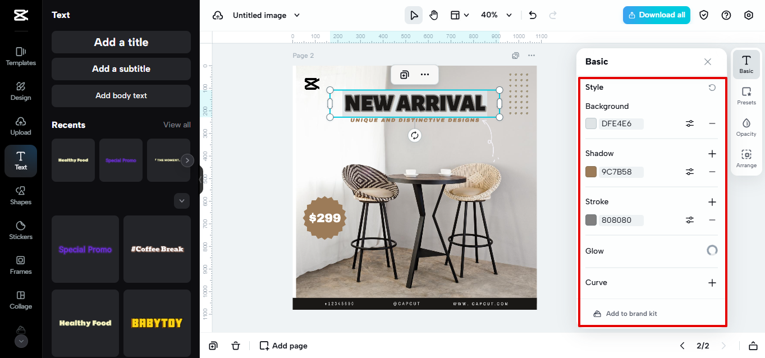Delete the current page with the trash icon

[236, 346]
